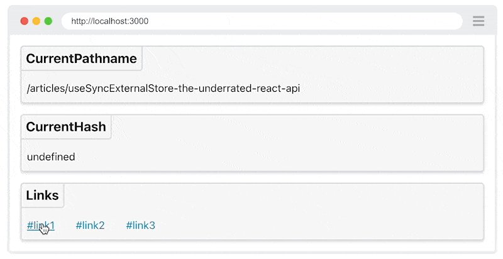Navigate to the #link3 anchor
This screenshot has width=503, height=259.
point(140,225)
